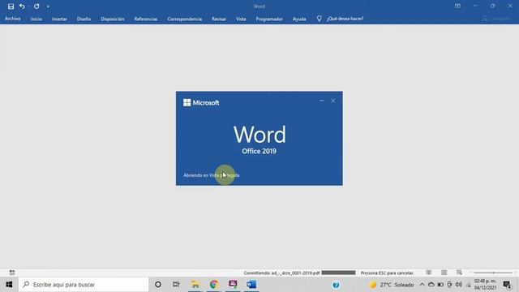Click the zoom slider in status bar

493,273
